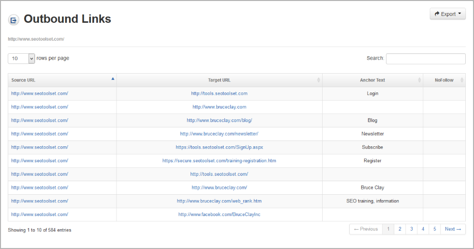Screen dimensions: 474x249
Task: Open the bruceclay.com/blog/ target link
Action: (219, 120)
